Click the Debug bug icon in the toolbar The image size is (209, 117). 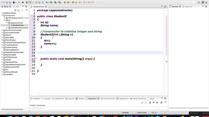click(47, 2)
